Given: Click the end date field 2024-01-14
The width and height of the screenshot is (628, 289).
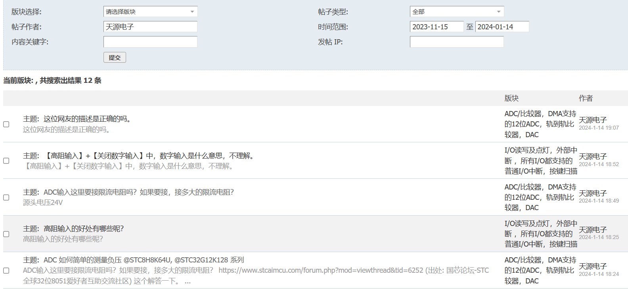Looking at the screenshot, I should (502, 27).
